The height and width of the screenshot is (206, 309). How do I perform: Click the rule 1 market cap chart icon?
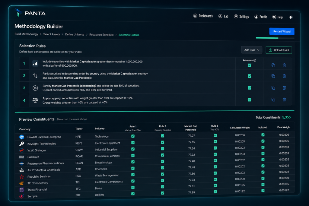tap(35, 64)
